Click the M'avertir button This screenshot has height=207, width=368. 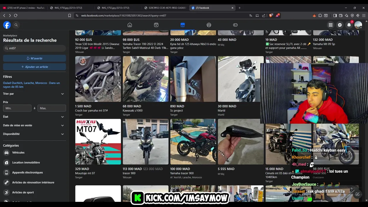click(34, 58)
